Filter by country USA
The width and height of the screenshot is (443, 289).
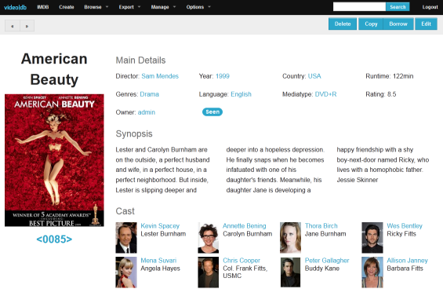[314, 76]
